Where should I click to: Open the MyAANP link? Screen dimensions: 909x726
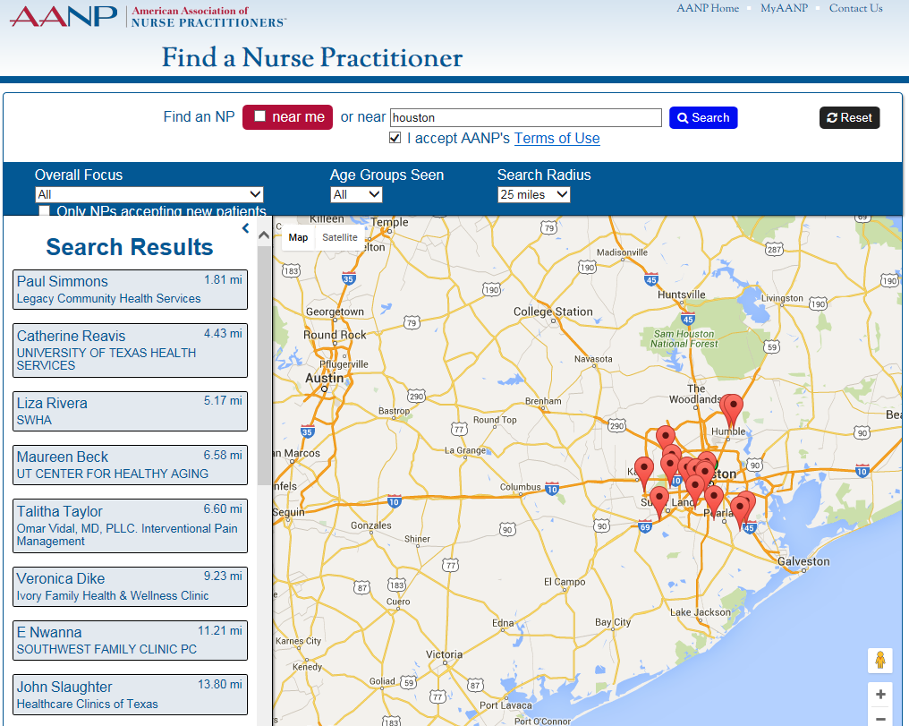785,8
